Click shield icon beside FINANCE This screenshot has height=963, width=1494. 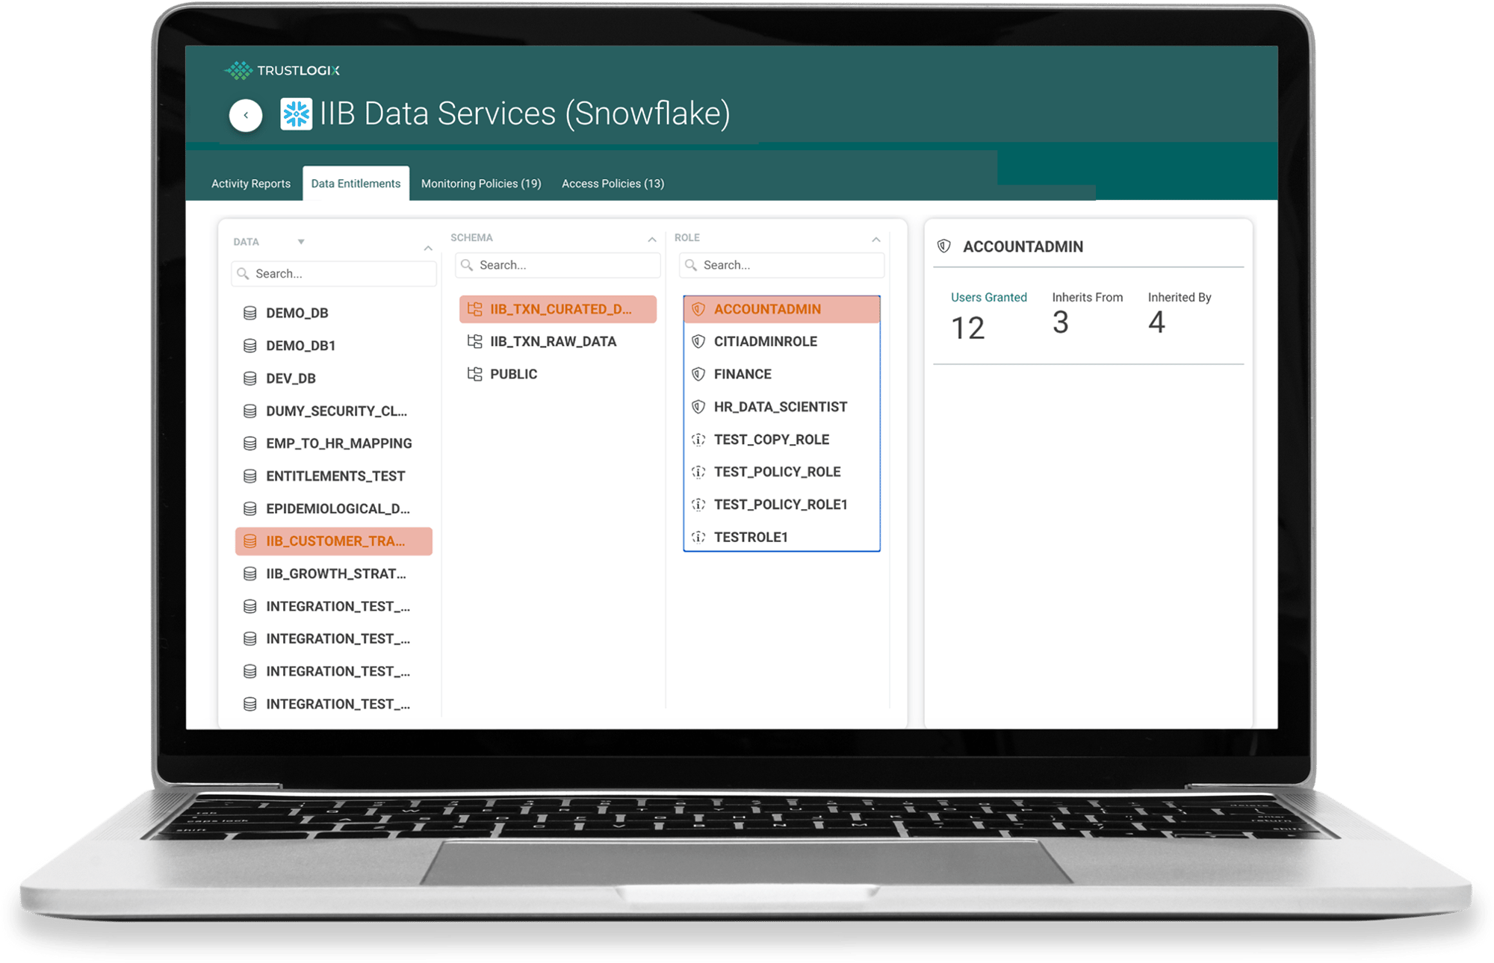698,374
